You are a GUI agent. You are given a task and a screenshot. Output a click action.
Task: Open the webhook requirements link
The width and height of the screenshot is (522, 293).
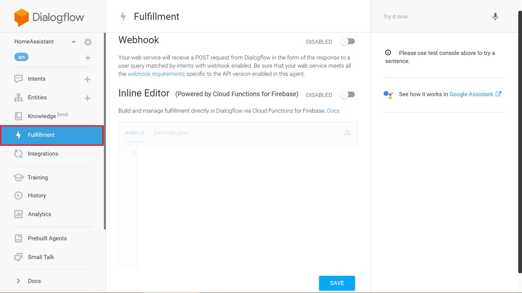pyautogui.click(x=156, y=74)
